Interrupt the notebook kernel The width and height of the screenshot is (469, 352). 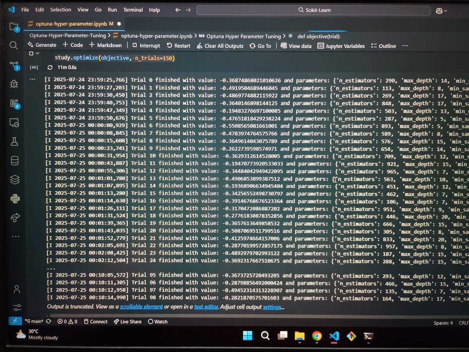click(x=146, y=46)
